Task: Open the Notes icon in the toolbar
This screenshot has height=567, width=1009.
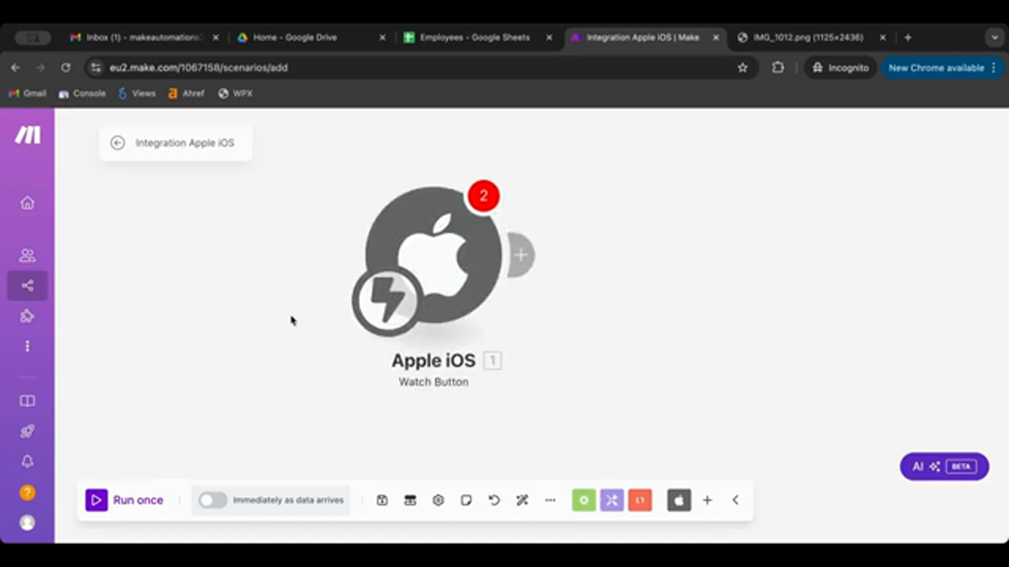Action: (x=467, y=500)
